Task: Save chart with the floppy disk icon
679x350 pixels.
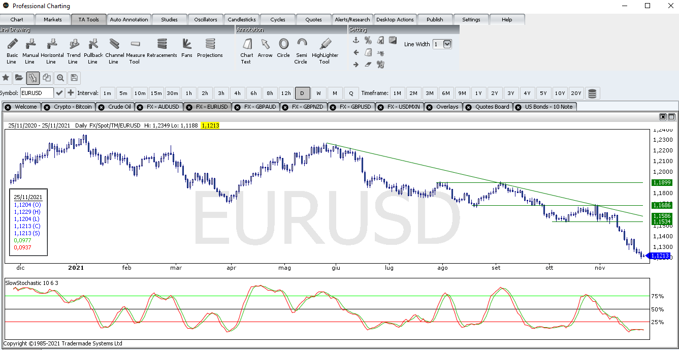Action: tap(74, 78)
